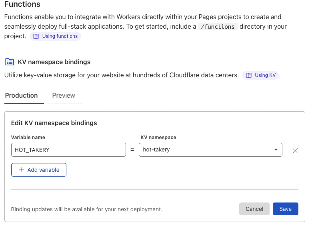Screen dimensions: 312x226
Task: Click the Edit KV namespace bindings heading
Action: 54,123
